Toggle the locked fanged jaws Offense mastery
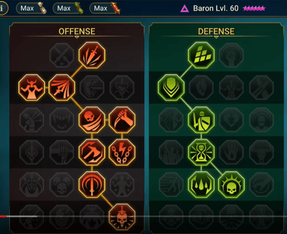The width and height of the screenshot is (287, 234). [x=62, y=120]
